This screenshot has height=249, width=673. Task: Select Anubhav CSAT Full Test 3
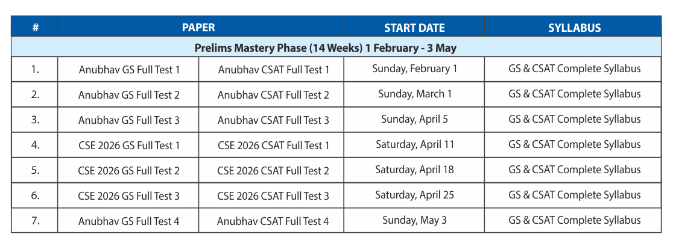click(x=273, y=120)
